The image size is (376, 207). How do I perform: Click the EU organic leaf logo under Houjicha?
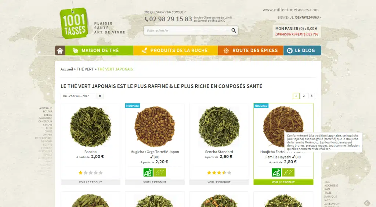coord(288,172)
